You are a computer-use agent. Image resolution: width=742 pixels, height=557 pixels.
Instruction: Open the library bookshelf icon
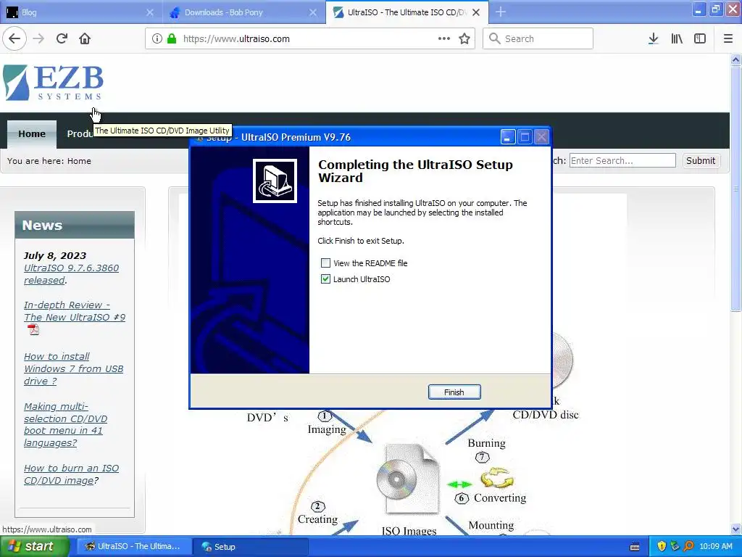pos(677,39)
